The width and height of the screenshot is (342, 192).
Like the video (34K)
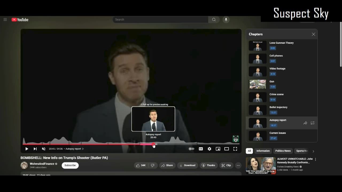click(x=141, y=165)
